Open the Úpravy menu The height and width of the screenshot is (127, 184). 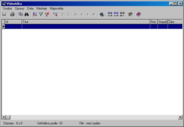point(20,8)
